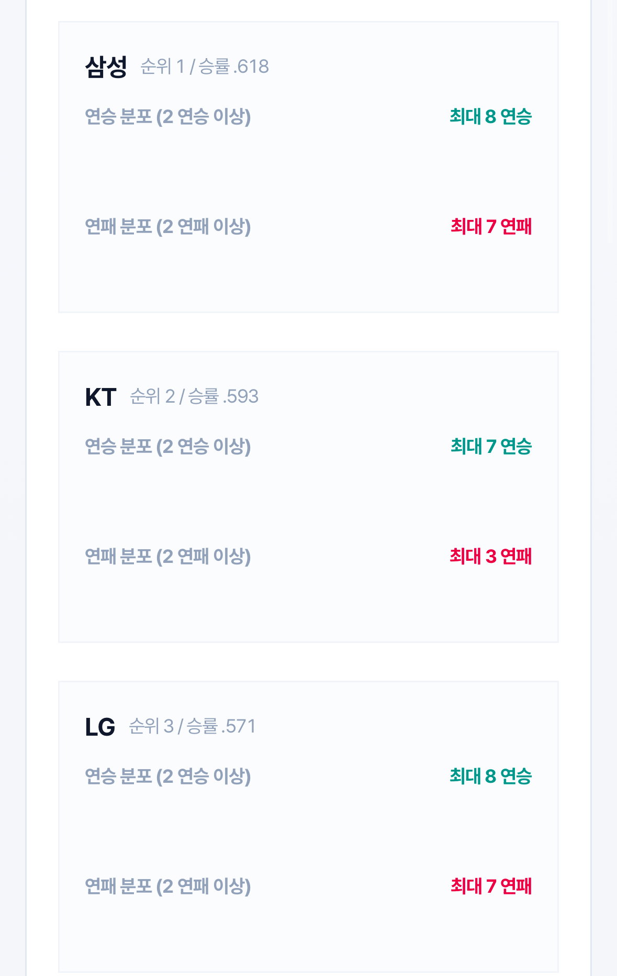Screen dimensions: 617x976
Task: Click LG's 연승 분포 (2 연승 이상) label
Action: click(x=168, y=776)
